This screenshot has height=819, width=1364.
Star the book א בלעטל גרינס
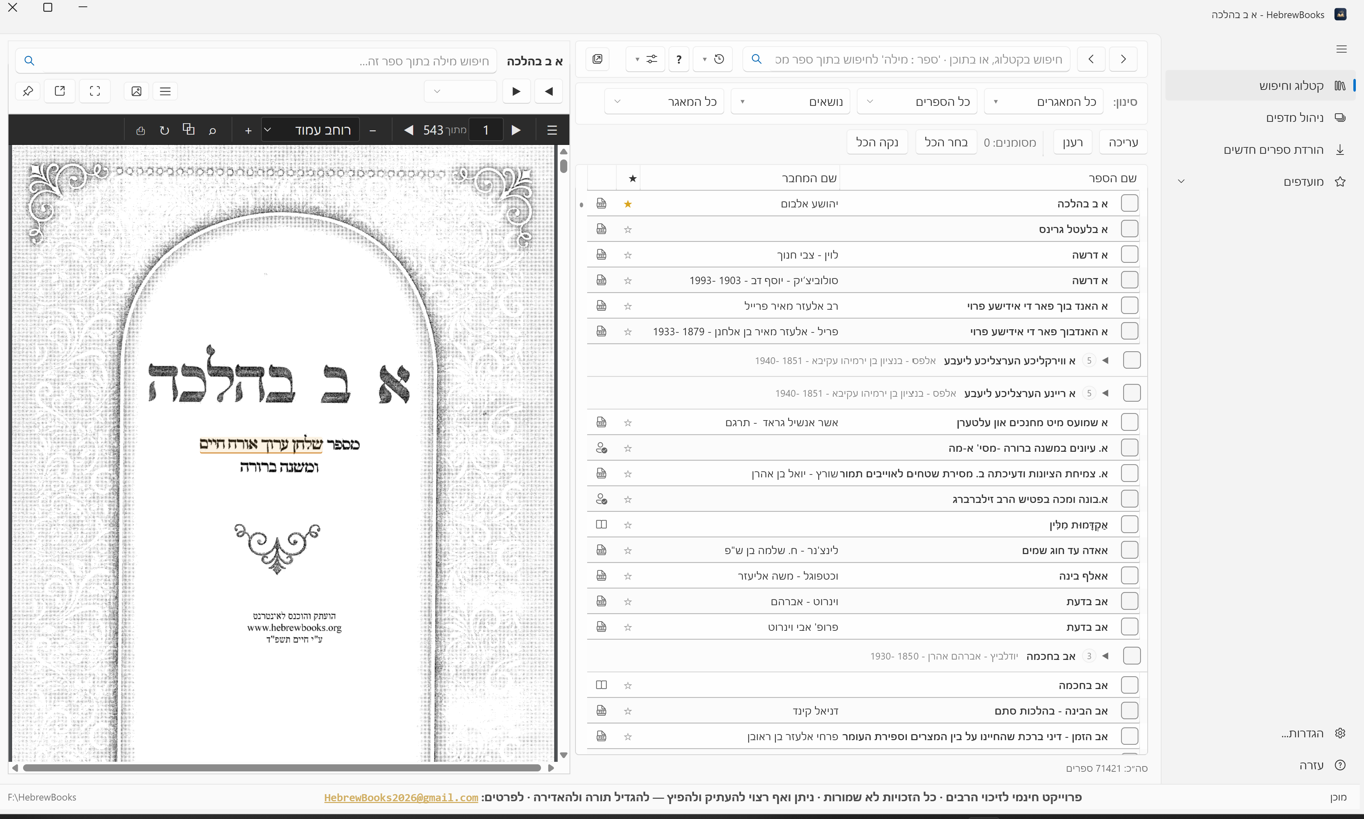point(627,229)
